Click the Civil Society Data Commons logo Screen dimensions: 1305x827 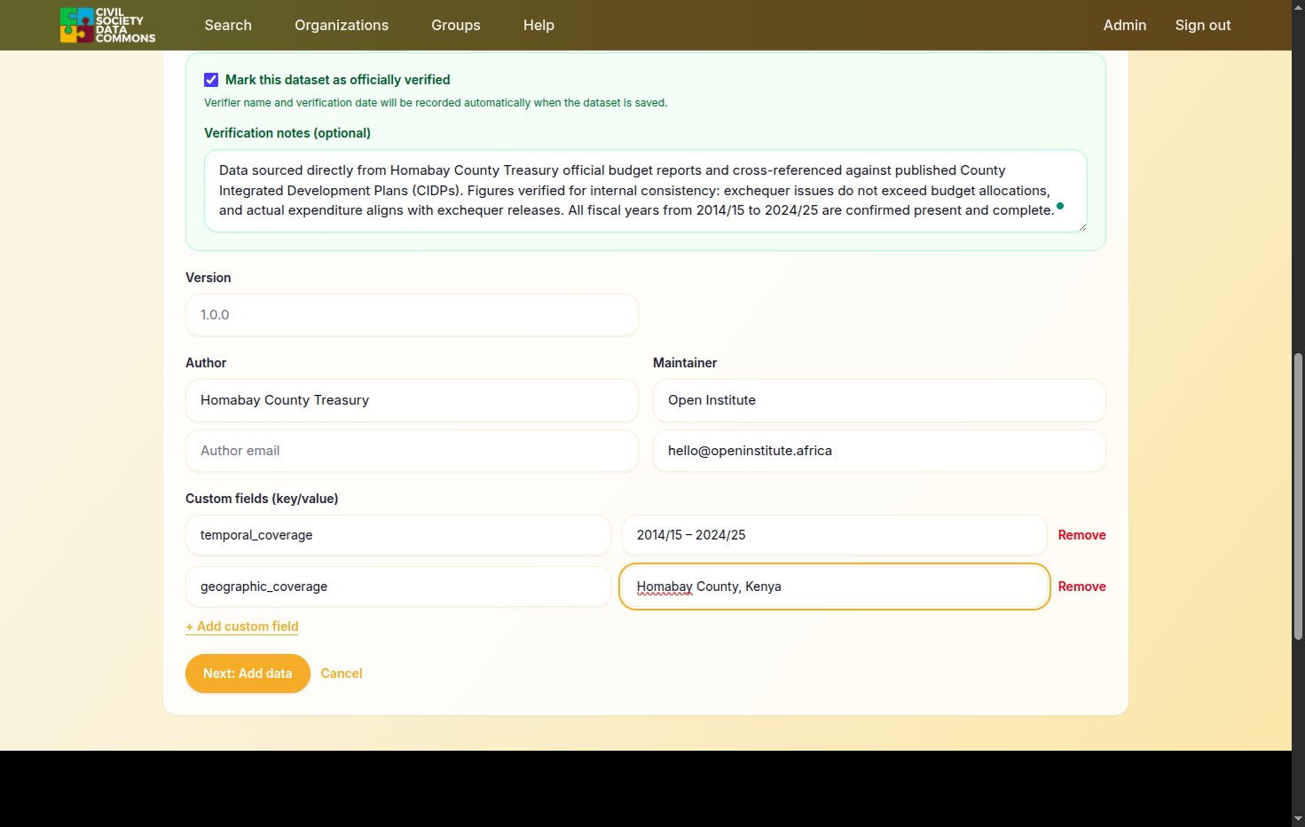[107, 25]
